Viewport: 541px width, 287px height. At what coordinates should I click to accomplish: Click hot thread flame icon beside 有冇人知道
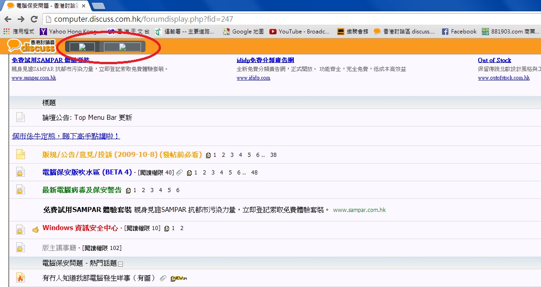20,278
